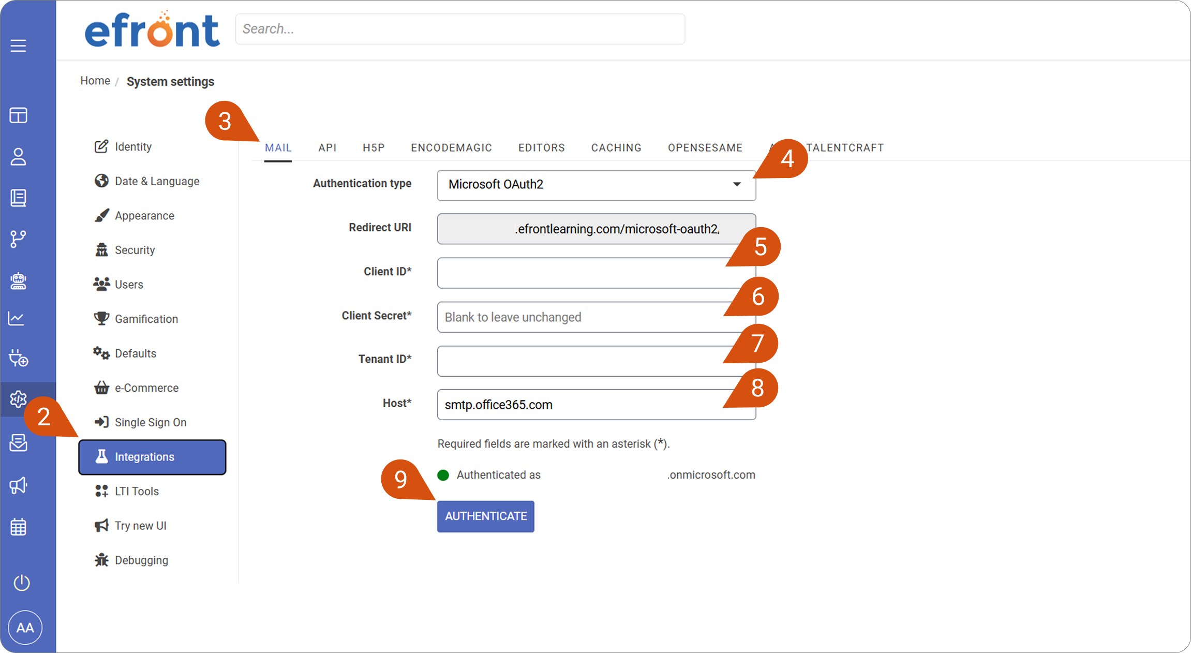
Task: Click the 'Authenticated as' status text
Action: 499,475
